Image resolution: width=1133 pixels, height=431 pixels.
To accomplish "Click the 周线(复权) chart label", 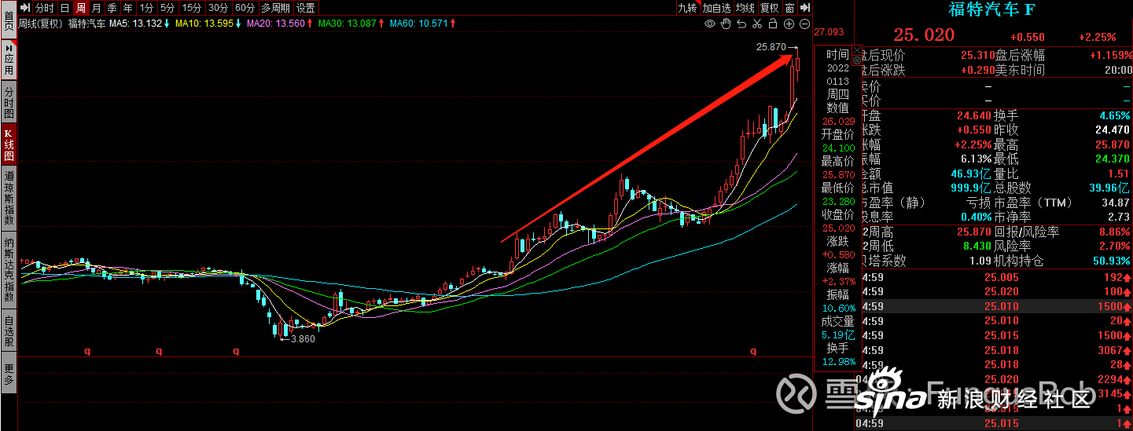I will [x=42, y=24].
